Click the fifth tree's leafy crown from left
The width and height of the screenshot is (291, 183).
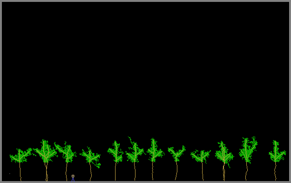pyautogui.click(x=116, y=152)
